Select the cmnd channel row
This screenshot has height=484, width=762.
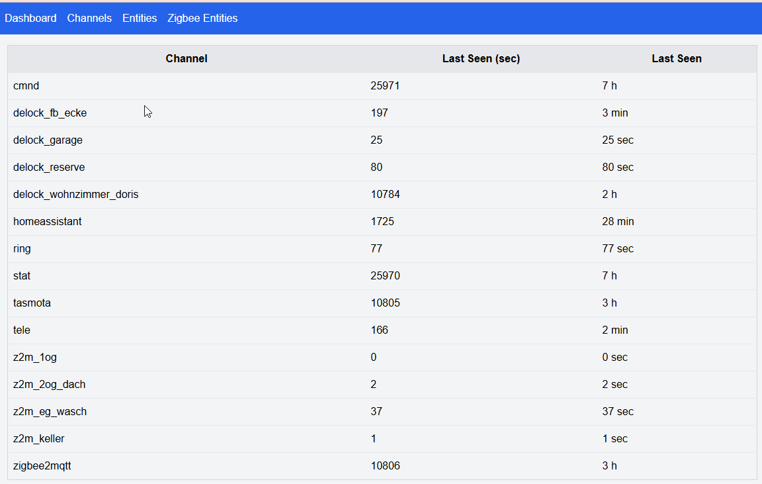click(25, 86)
